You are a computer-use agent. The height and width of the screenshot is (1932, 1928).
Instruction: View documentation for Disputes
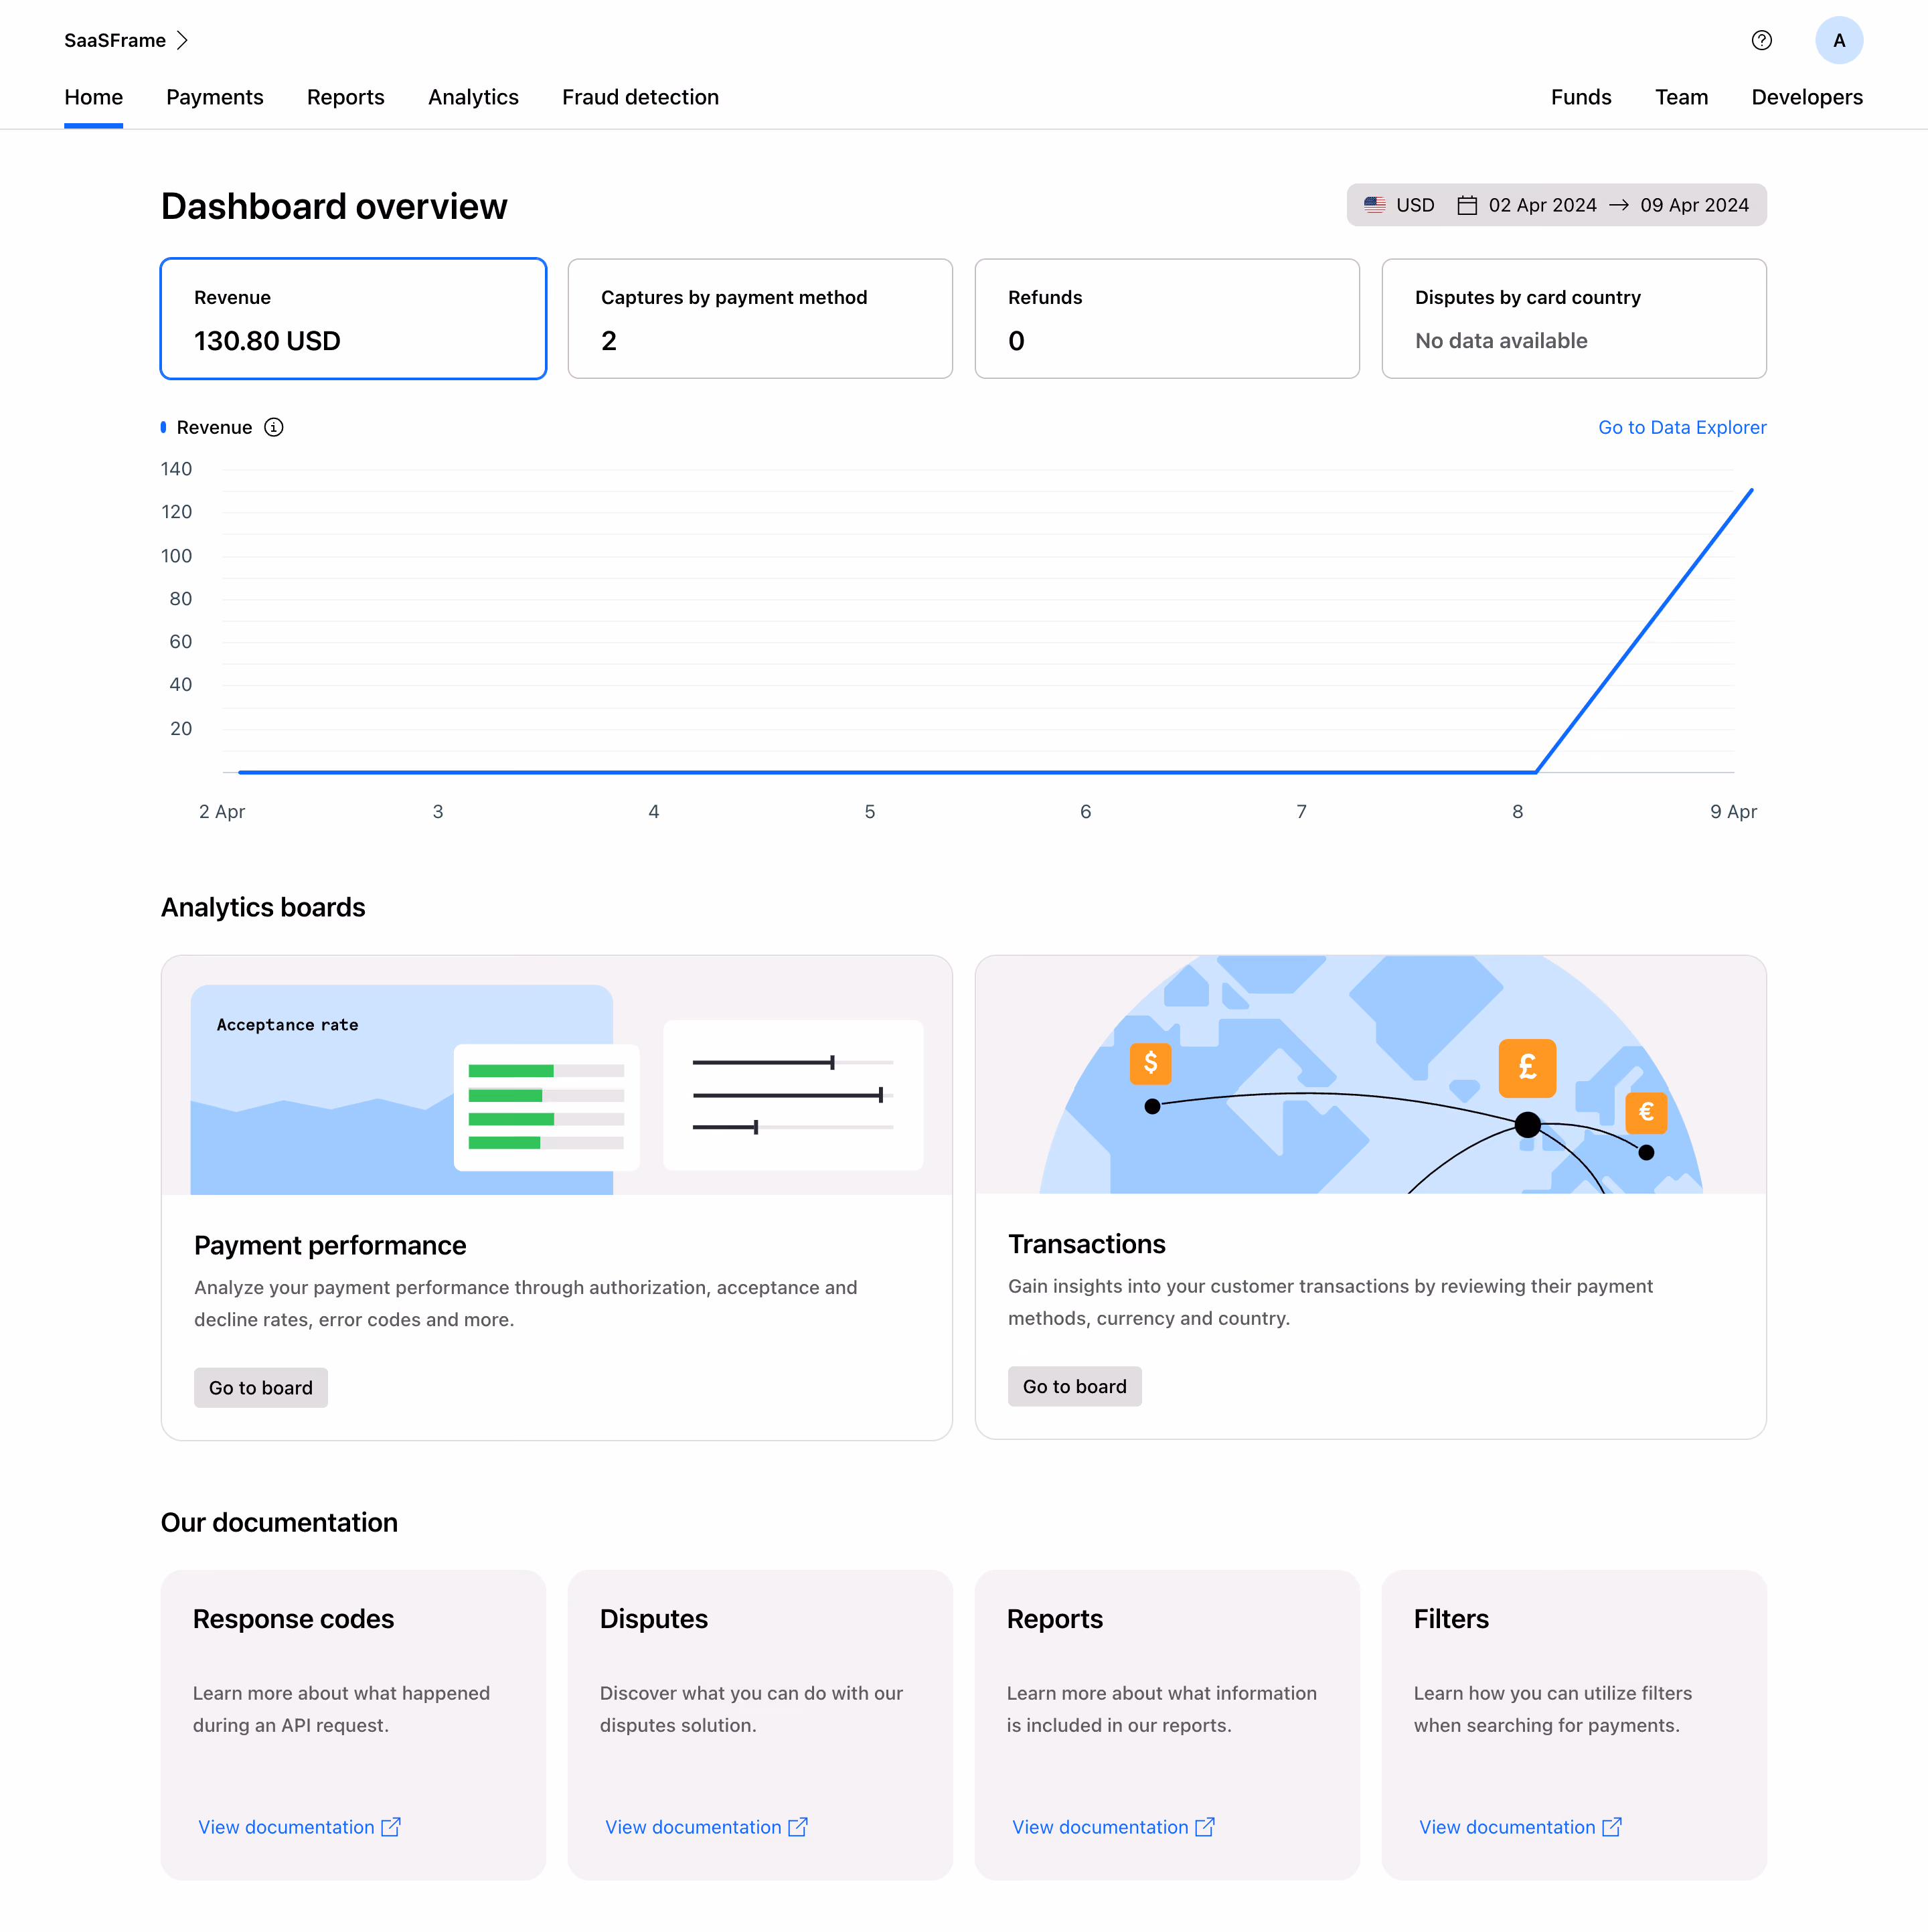[x=706, y=1826]
